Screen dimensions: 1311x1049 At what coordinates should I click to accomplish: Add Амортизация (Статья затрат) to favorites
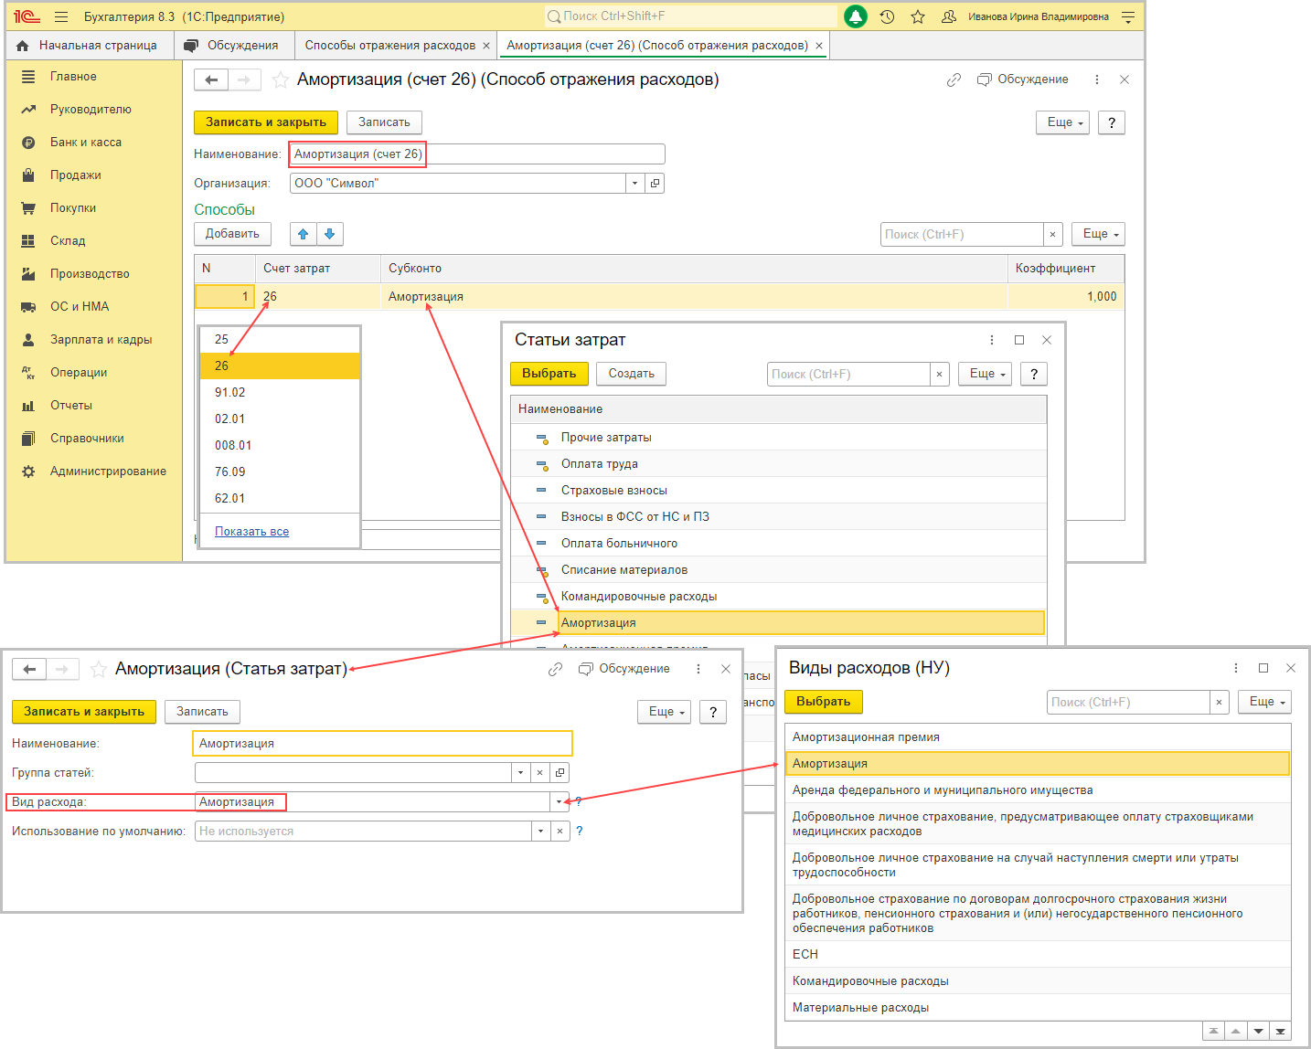tap(99, 670)
